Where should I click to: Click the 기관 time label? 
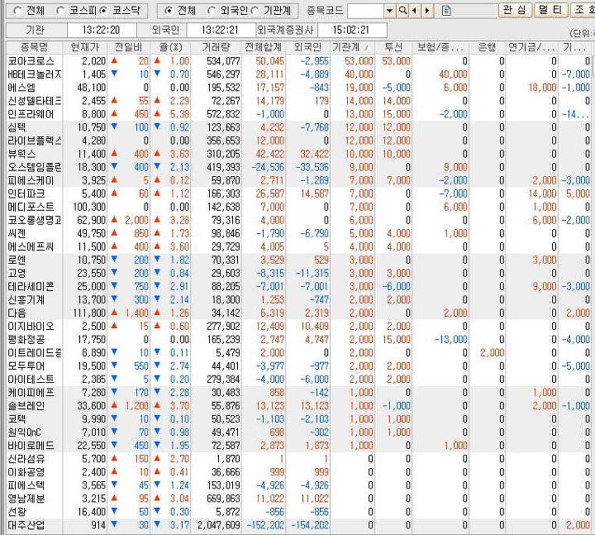click(x=36, y=30)
